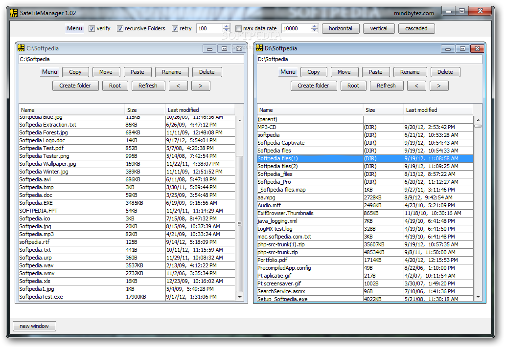Select the SOFTPEDIA.FPT file row

coord(127,211)
